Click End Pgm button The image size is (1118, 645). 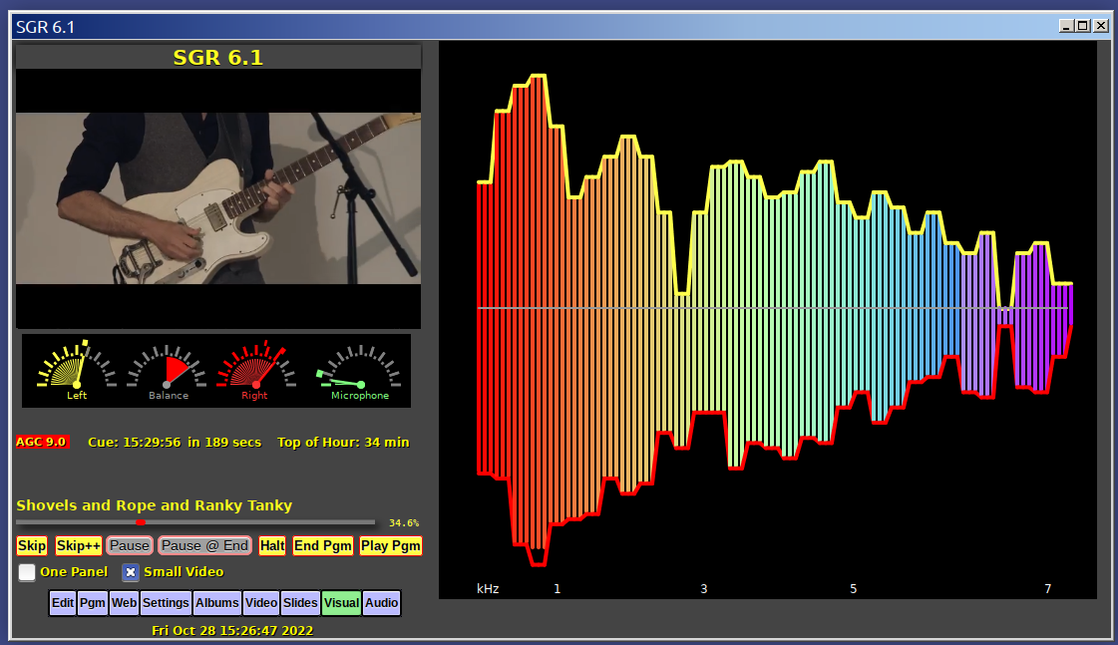[x=323, y=546]
